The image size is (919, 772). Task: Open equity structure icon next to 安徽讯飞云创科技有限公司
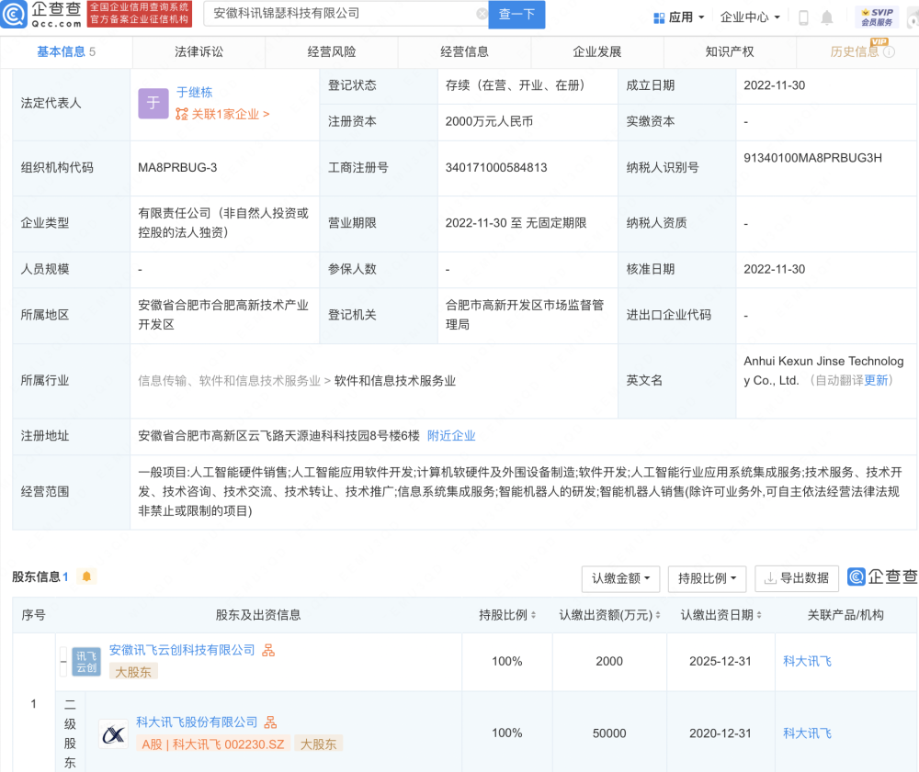268,650
